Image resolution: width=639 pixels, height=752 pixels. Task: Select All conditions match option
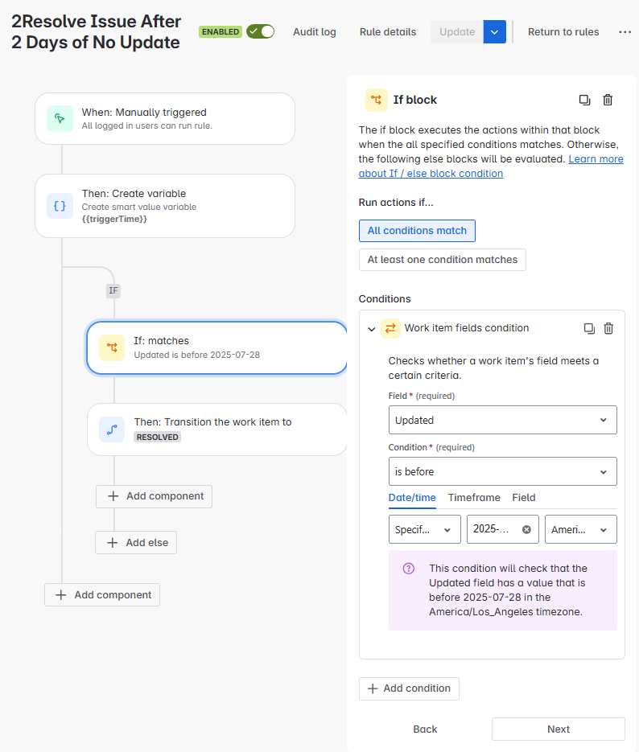coord(417,231)
